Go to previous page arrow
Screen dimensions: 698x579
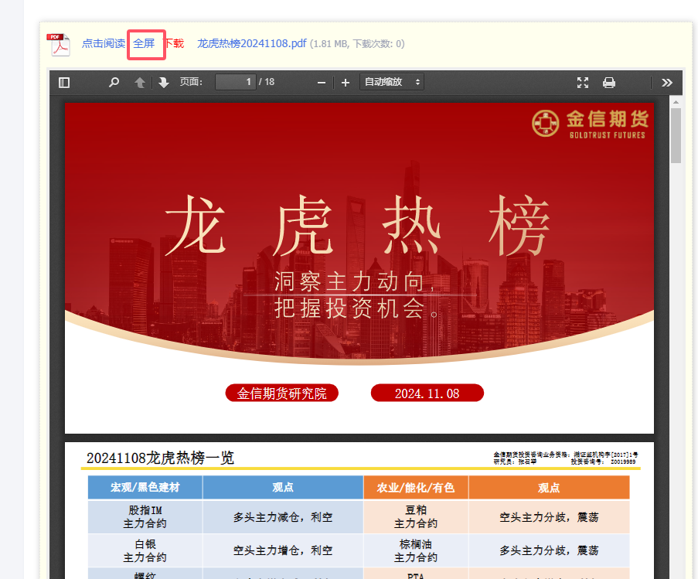click(140, 83)
